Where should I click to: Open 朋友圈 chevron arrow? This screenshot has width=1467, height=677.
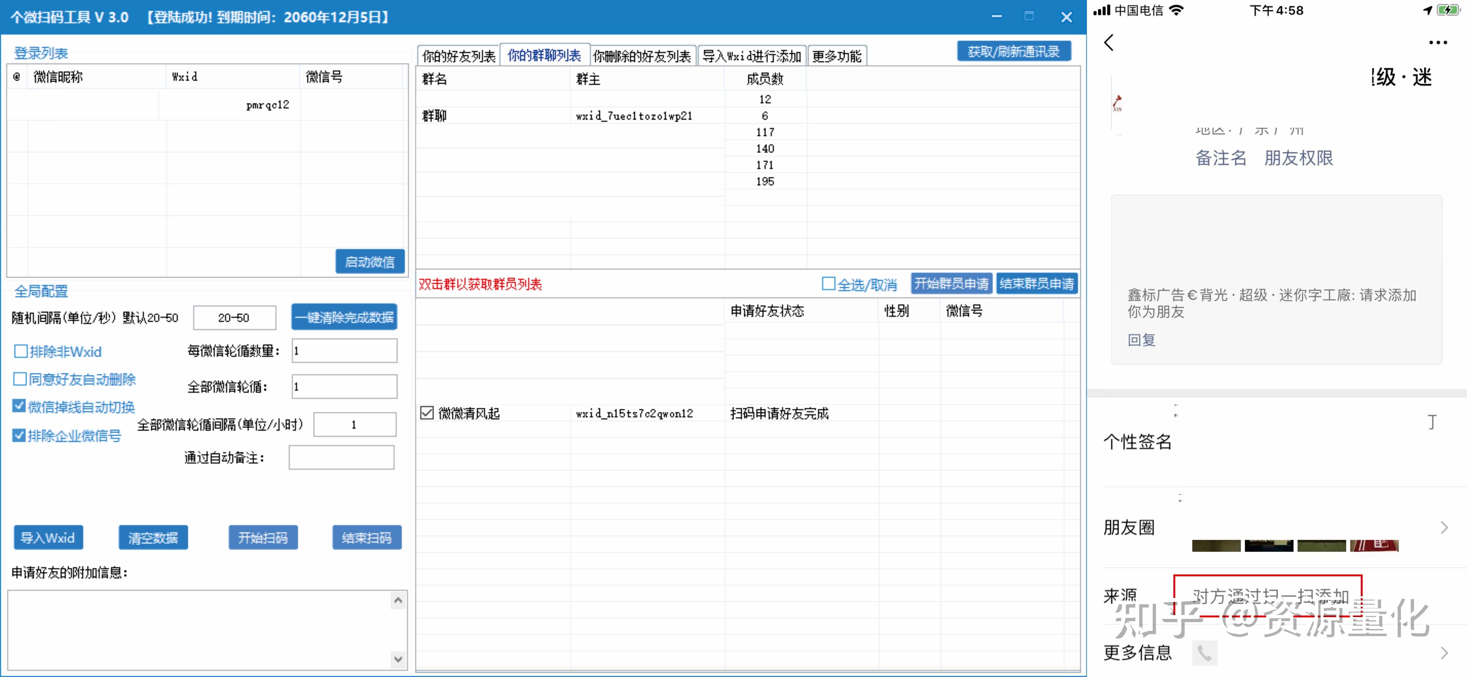[1444, 527]
